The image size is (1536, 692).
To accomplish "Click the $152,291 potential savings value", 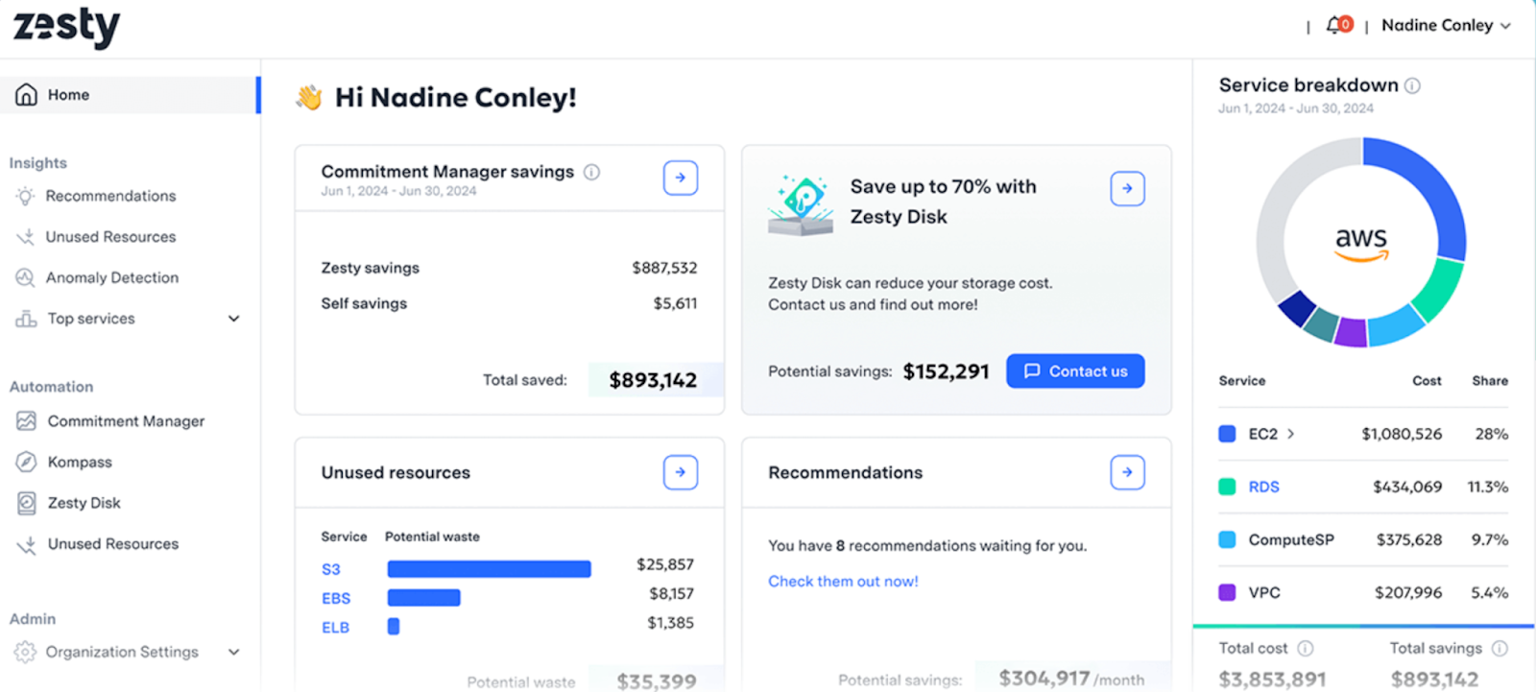I will pos(946,371).
